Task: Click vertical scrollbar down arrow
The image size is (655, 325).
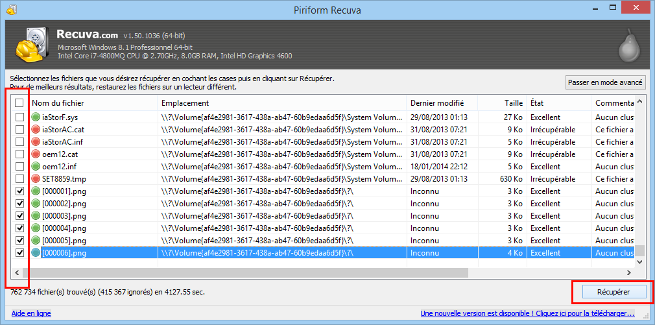Action: tap(640, 261)
